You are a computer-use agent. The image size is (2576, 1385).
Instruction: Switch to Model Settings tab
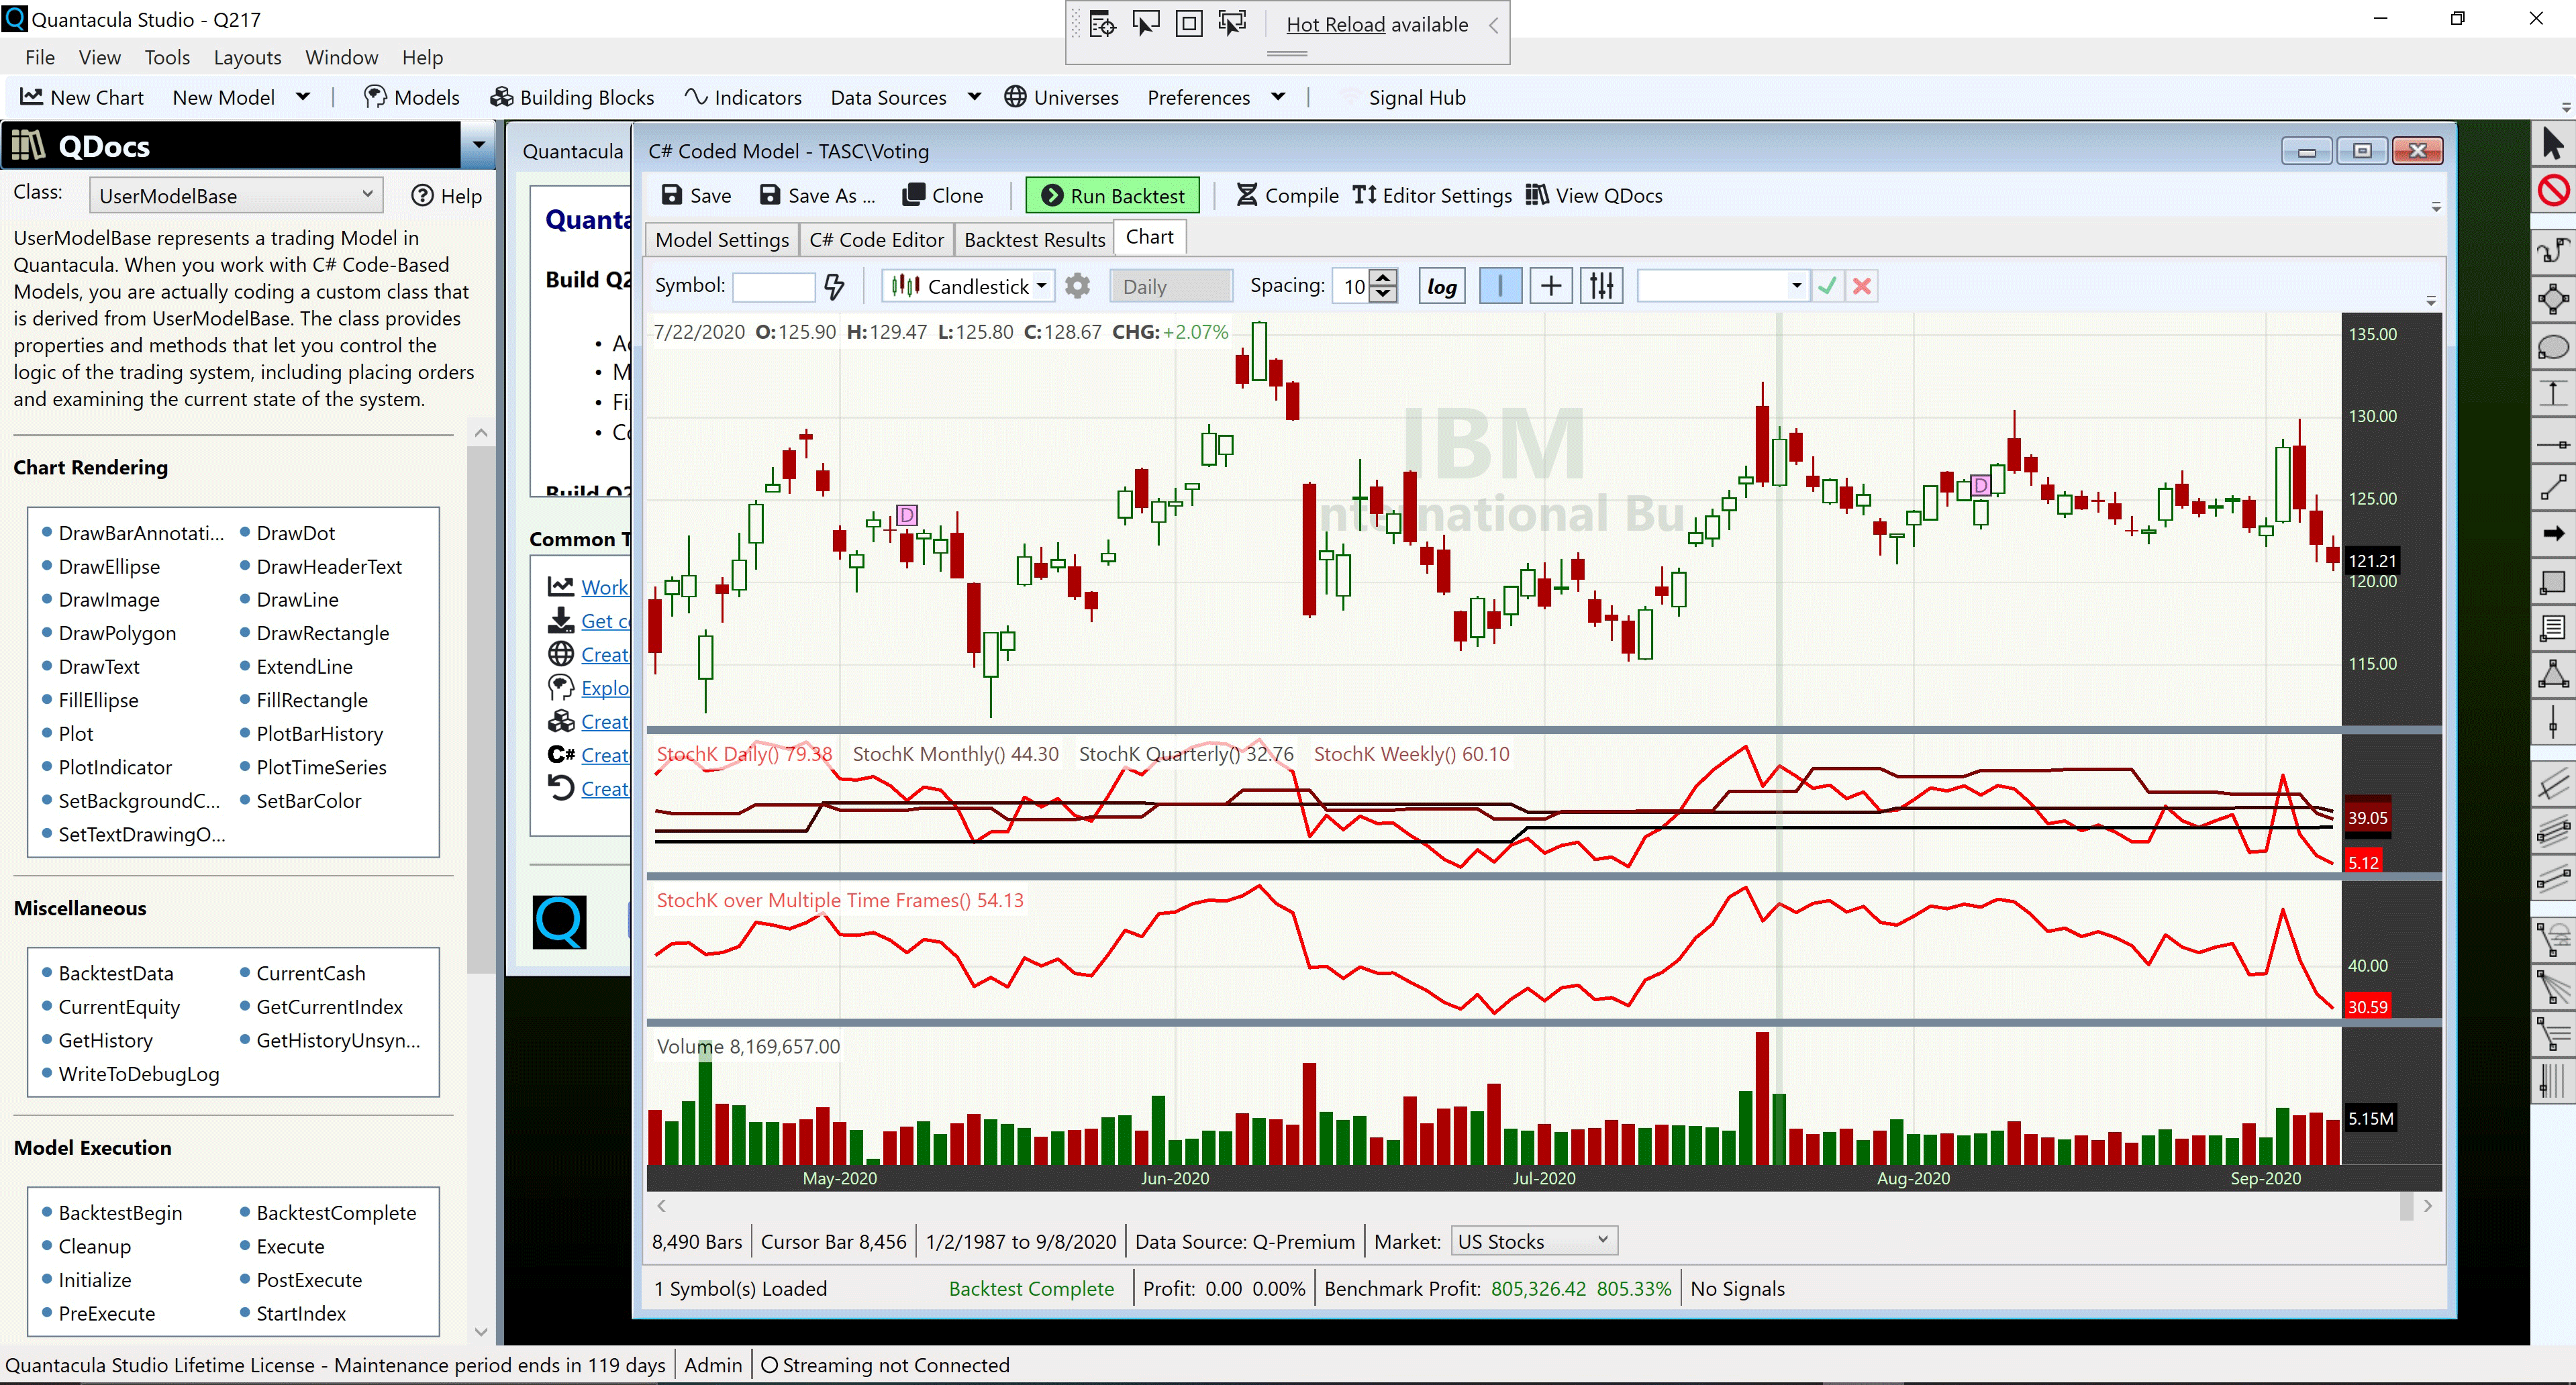(x=722, y=240)
